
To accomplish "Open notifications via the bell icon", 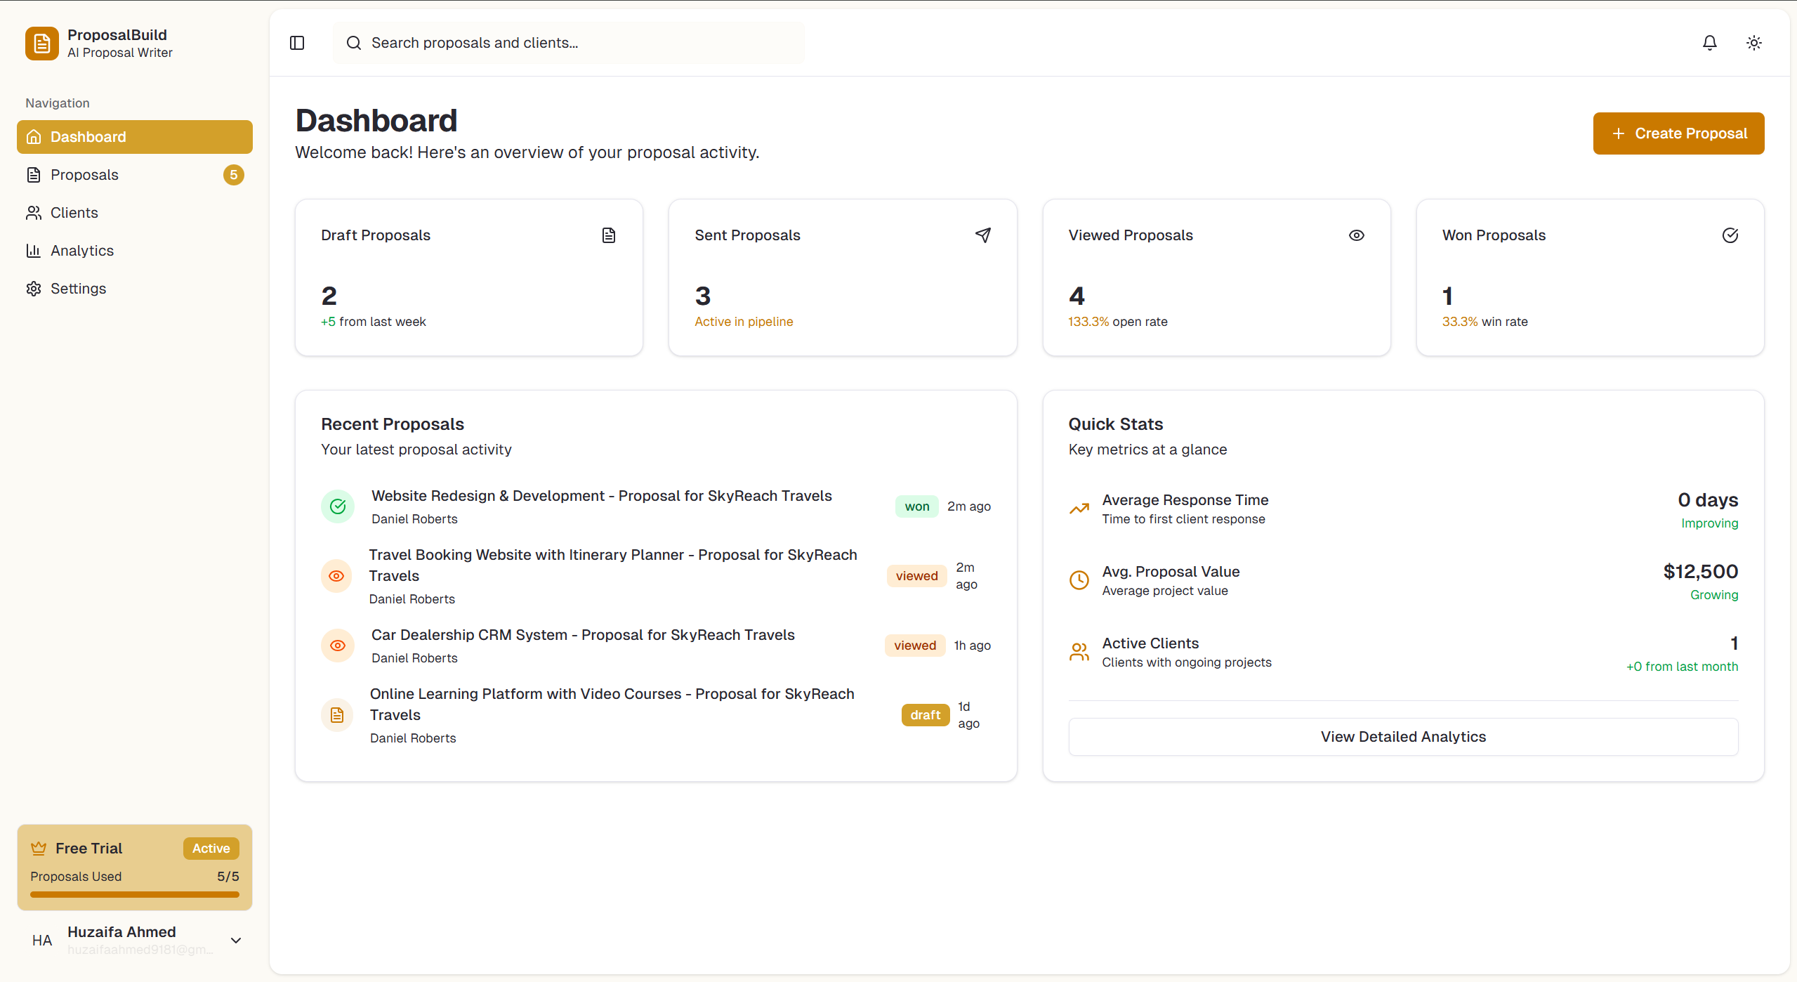I will (1709, 43).
